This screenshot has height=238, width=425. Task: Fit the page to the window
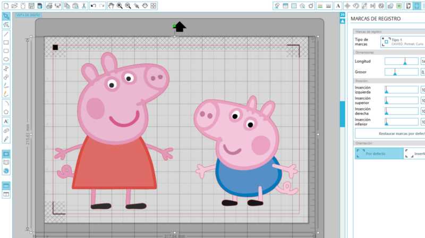[x=154, y=6]
